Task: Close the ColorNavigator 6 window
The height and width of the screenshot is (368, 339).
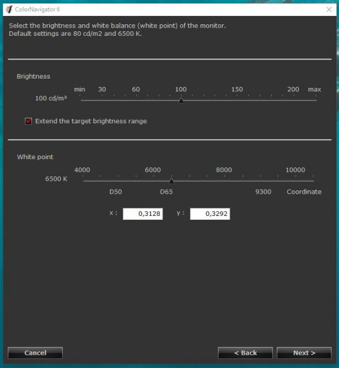Action: (x=329, y=10)
